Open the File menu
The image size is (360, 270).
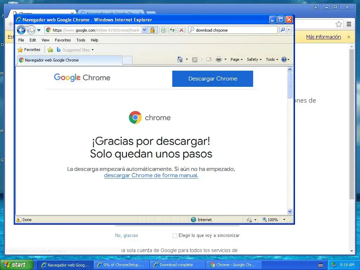(21, 40)
